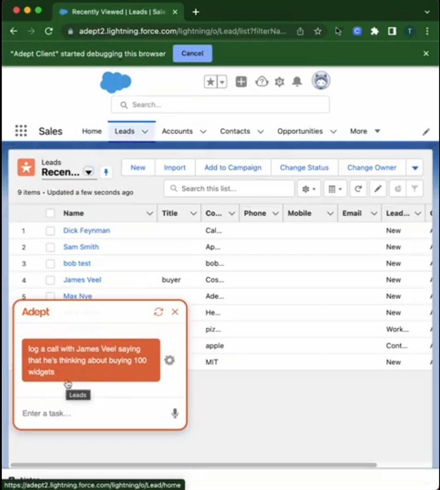
Task: Toggle the select-all checkbox in header
Action: pyautogui.click(x=50, y=214)
